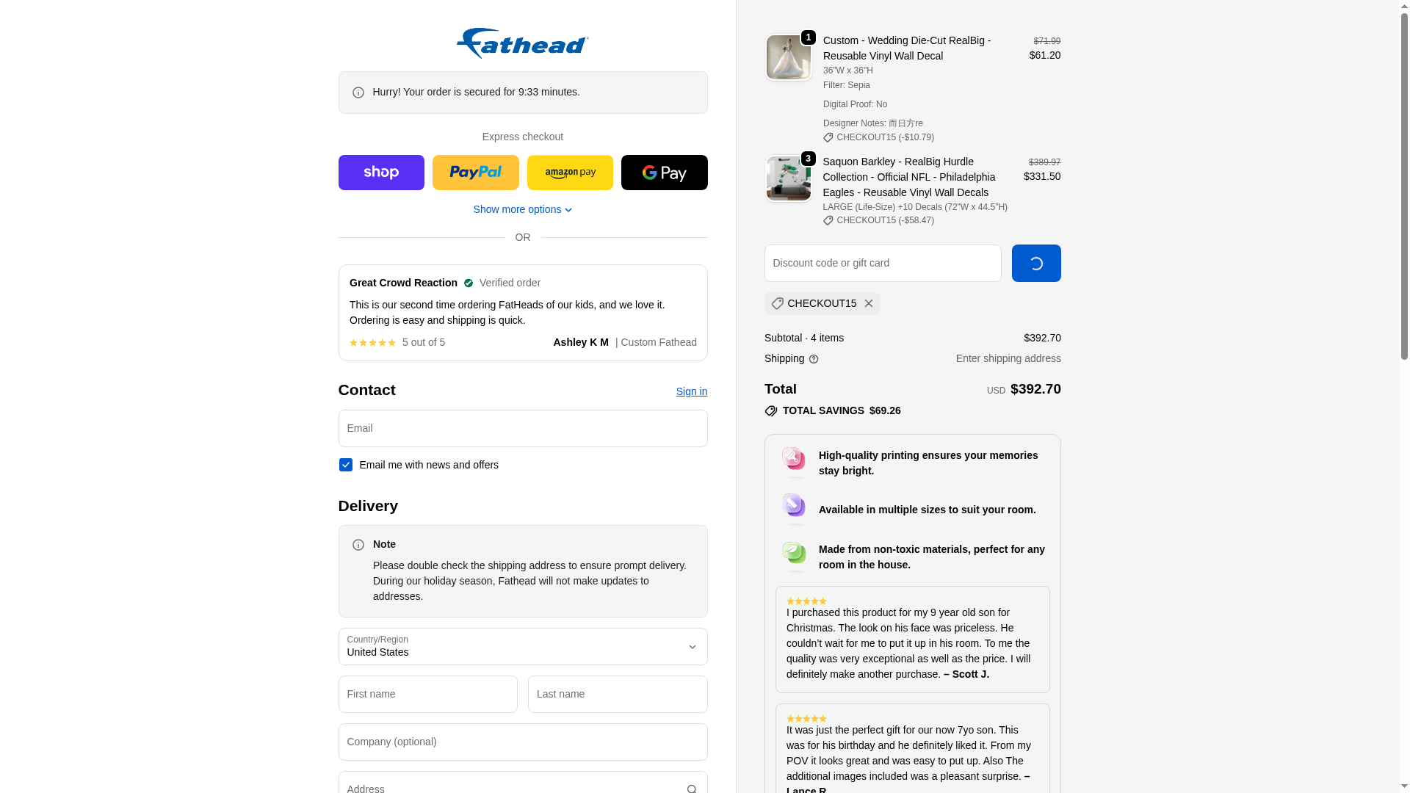Remove the CHECKOUT15 discount code
This screenshot has height=793, width=1410.
pyautogui.click(x=869, y=303)
